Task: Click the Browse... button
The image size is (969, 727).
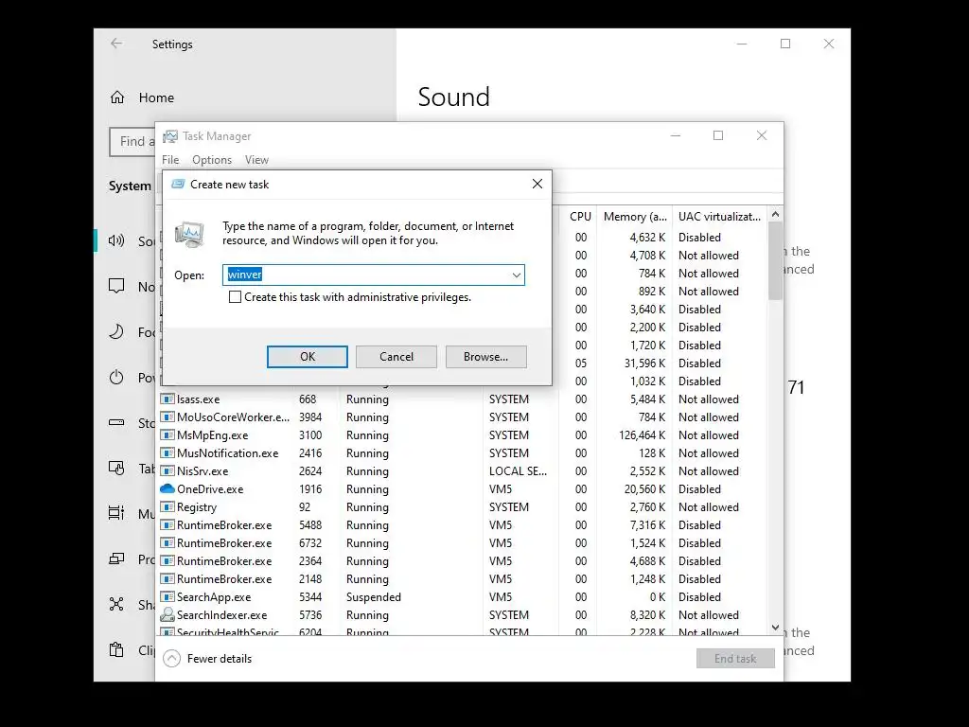Action: click(x=485, y=357)
